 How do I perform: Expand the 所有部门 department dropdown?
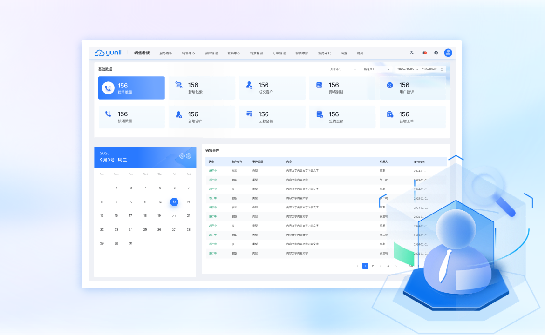pos(343,69)
